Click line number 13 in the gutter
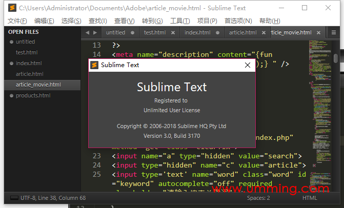 [96, 45]
